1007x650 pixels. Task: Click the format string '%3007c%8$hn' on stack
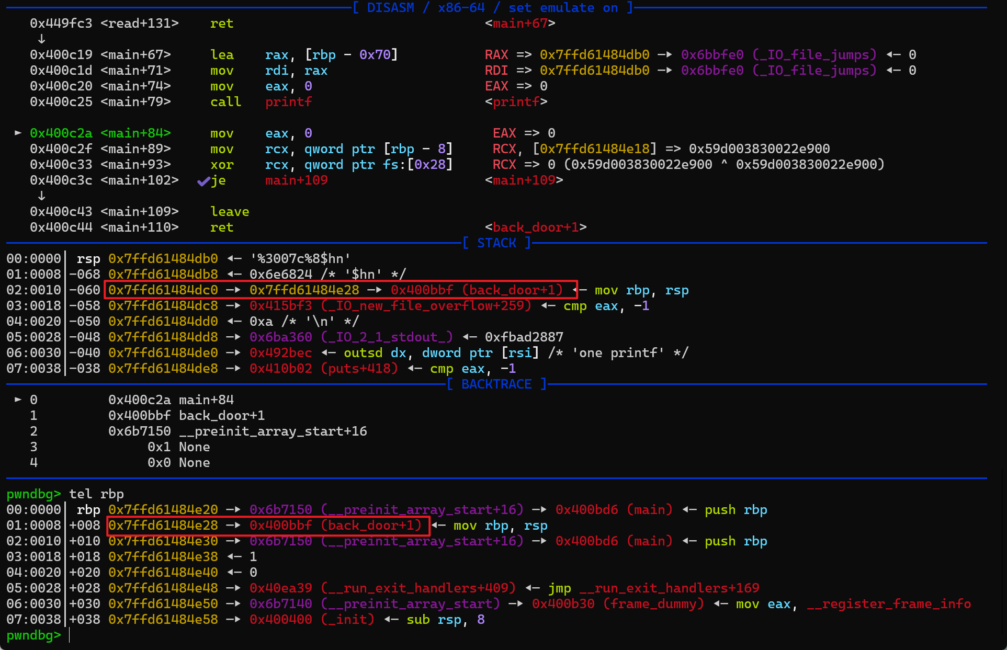pos(300,259)
